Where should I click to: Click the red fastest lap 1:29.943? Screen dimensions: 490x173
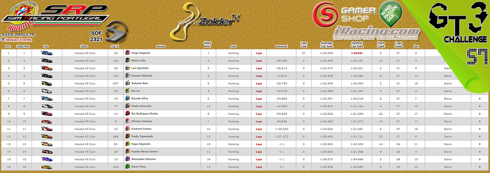point(357,53)
